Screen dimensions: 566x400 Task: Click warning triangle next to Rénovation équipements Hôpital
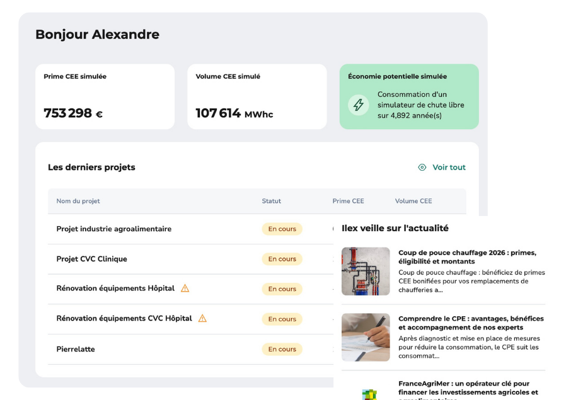click(x=185, y=289)
